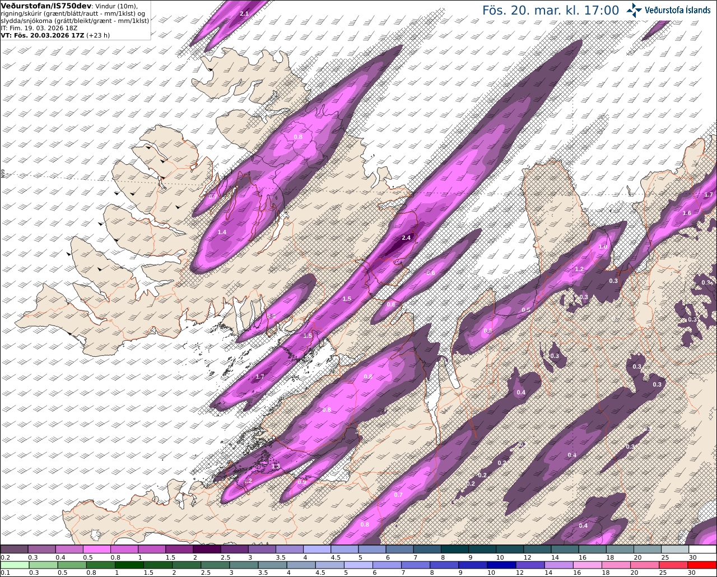Click the 1.6 value near the right edge
This screenshot has width=717, height=577.
[687, 213]
